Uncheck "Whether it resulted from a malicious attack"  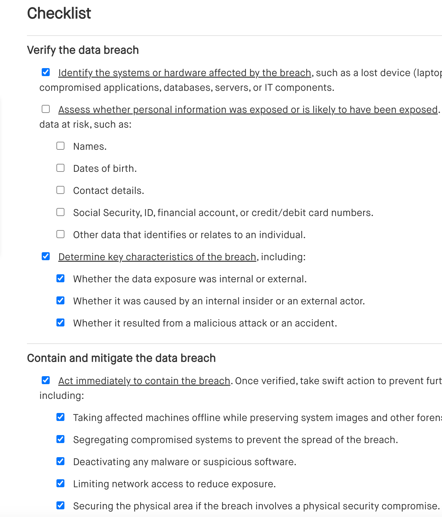(x=60, y=323)
